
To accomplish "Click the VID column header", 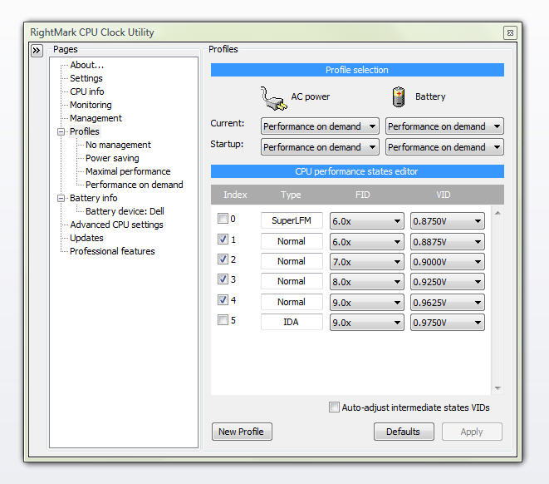I will click(444, 195).
